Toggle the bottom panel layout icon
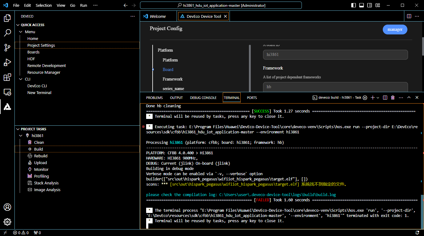The height and width of the screenshot is (236, 424). 362,5
